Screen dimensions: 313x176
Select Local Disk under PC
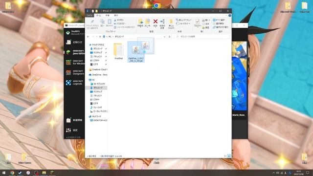[99, 111]
